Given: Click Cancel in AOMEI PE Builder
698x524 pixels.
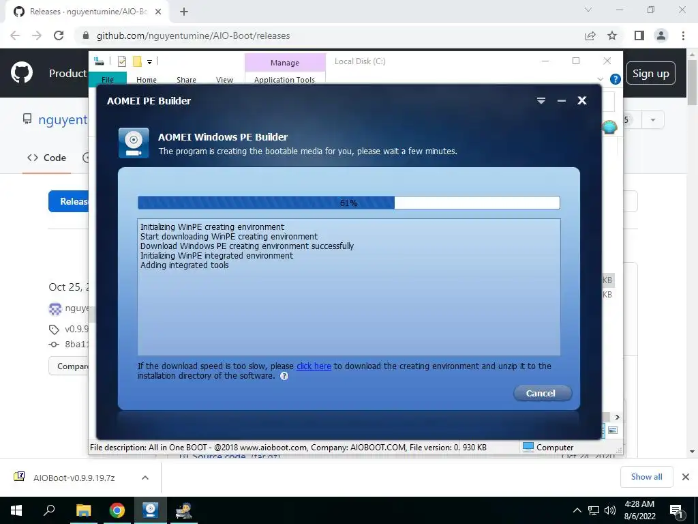Looking at the screenshot, I should coord(542,393).
